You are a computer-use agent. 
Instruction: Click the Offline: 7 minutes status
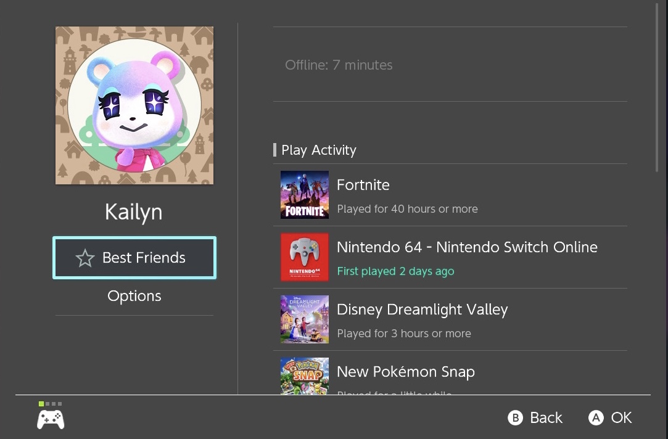339,65
